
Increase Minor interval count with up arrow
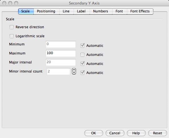(x=74, y=70)
